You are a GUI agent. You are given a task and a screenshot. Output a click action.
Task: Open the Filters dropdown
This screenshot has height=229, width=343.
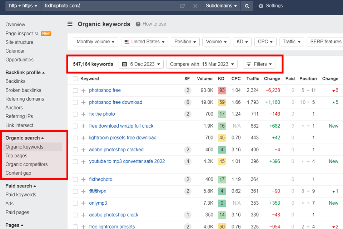(x=259, y=64)
